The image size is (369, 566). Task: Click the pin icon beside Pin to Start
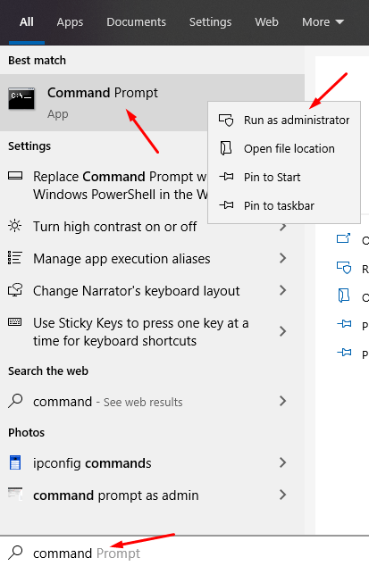point(226,177)
